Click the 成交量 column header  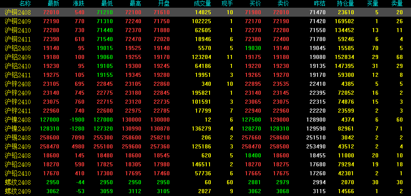[202, 4]
